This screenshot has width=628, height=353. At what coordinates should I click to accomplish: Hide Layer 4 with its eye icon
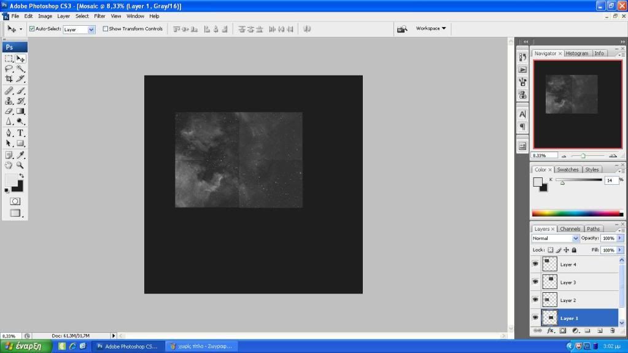click(535, 264)
